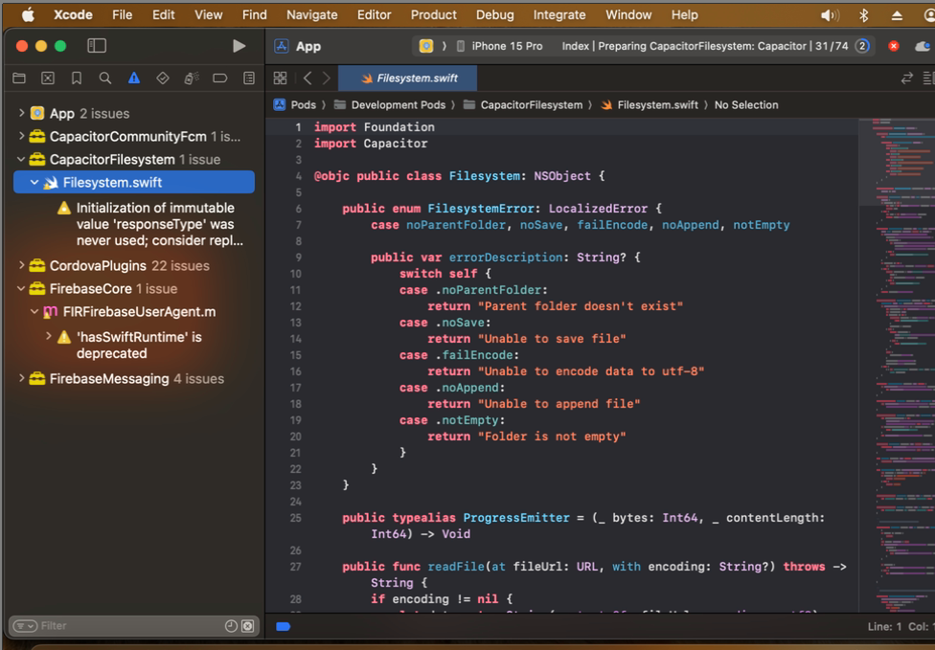Click No Selection in the jump bar
The height and width of the screenshot is (650, 935).
746,105
